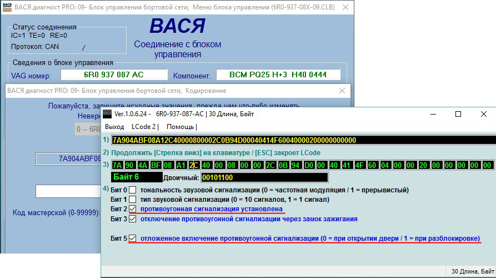Viewport: 496px width, 278px height.
Task: Select byte cell 4F
Action: coord(359,165)
